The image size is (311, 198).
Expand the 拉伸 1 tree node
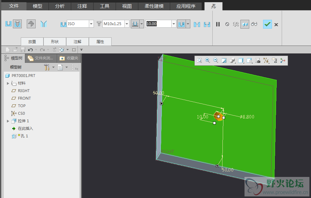[x=8, y=121]
